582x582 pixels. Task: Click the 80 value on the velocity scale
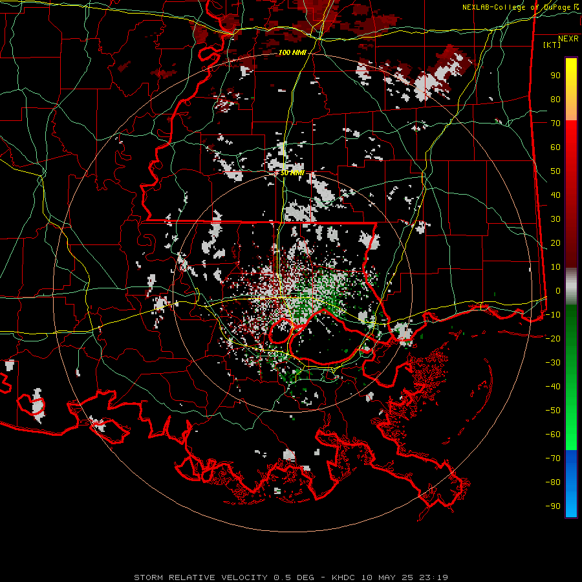click(x=555, y=100)
